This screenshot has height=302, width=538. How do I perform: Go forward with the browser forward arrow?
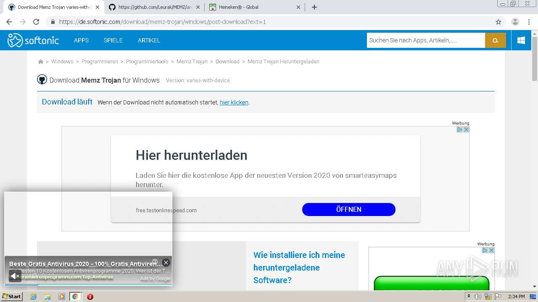click(23, 22)
